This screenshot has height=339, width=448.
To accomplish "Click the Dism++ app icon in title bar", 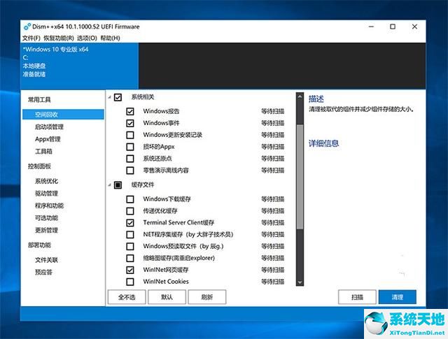I will coord(27,27).
